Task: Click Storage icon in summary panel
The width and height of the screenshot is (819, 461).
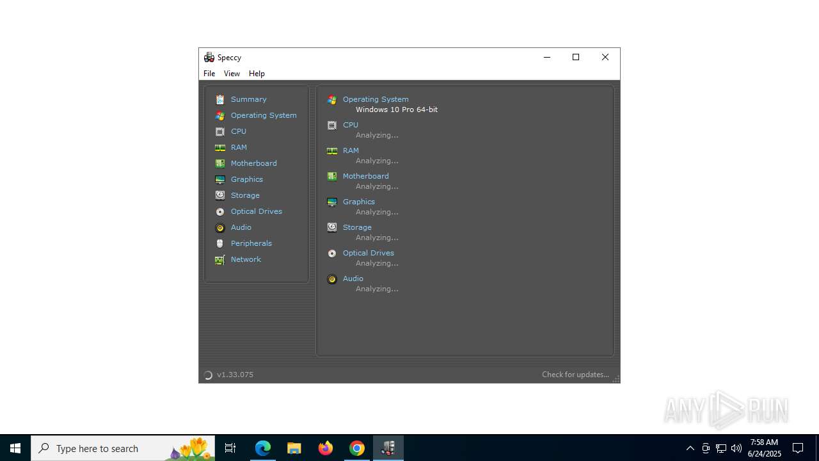Action: 332,227
